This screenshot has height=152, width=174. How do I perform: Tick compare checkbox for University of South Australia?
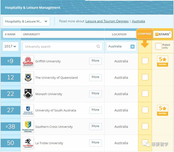145,110
